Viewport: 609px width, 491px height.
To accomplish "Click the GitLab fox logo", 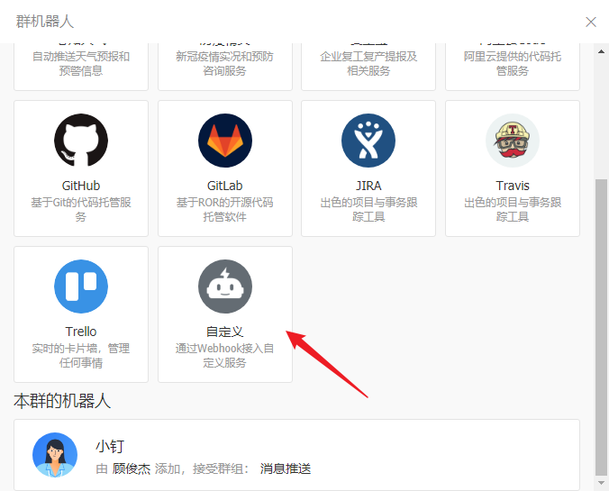I will click(225, 141).
